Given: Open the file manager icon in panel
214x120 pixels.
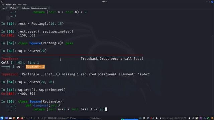Looking at the screenshot, I should coord(10,118).
